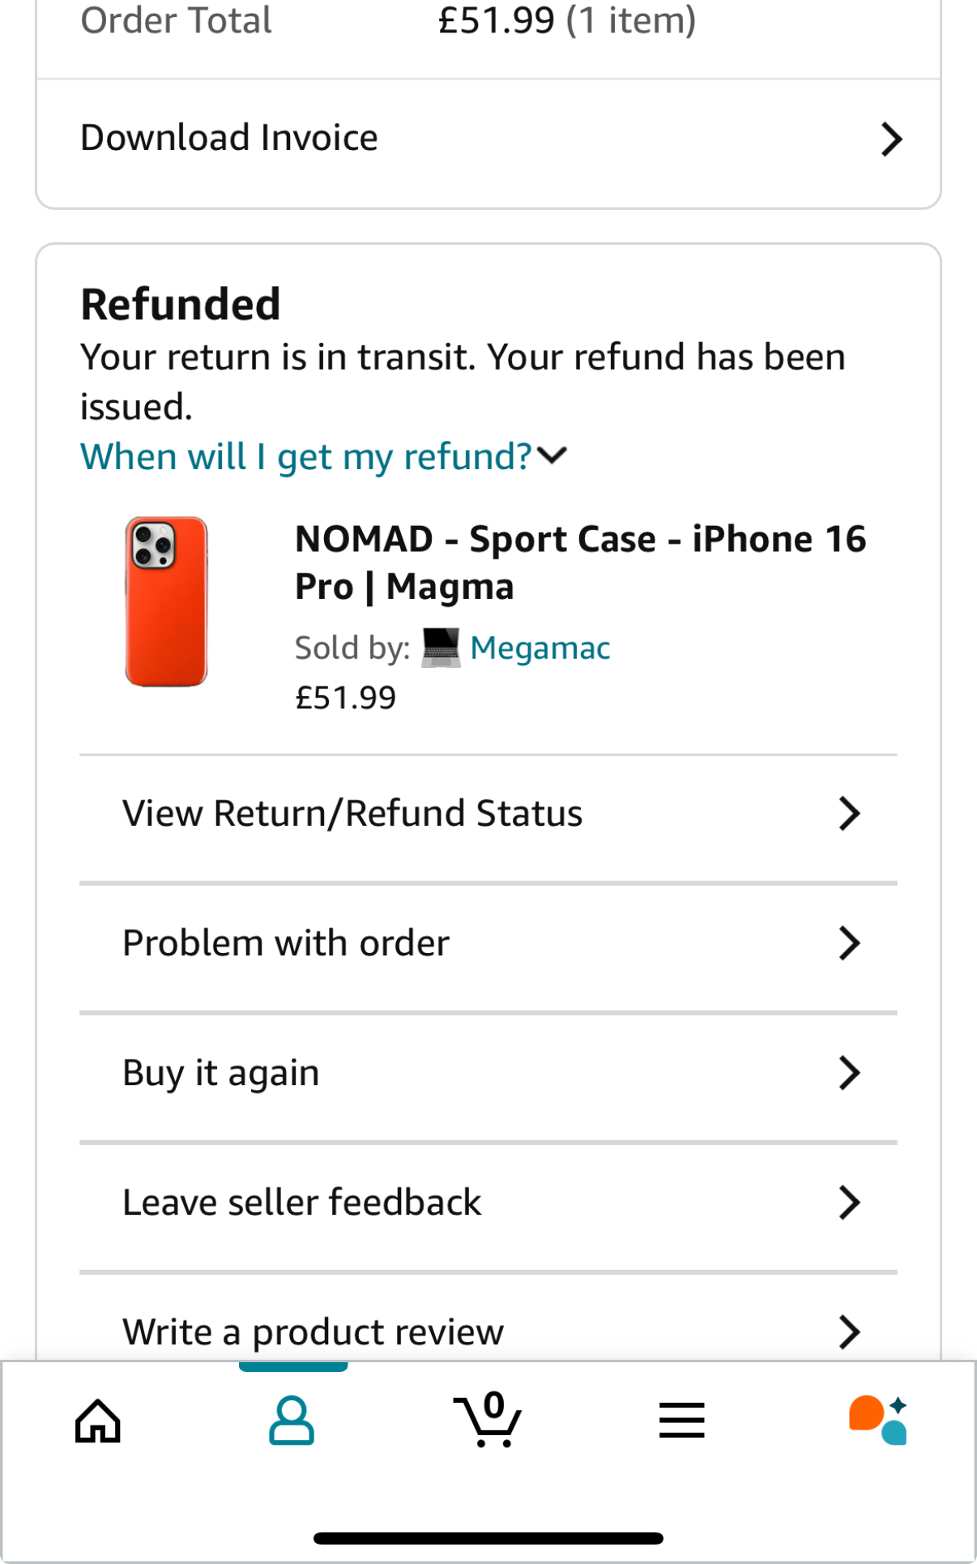Tap the iOS home indicator bar
This screenshot has height=1564, width=977.
[x=488, y=1538]
